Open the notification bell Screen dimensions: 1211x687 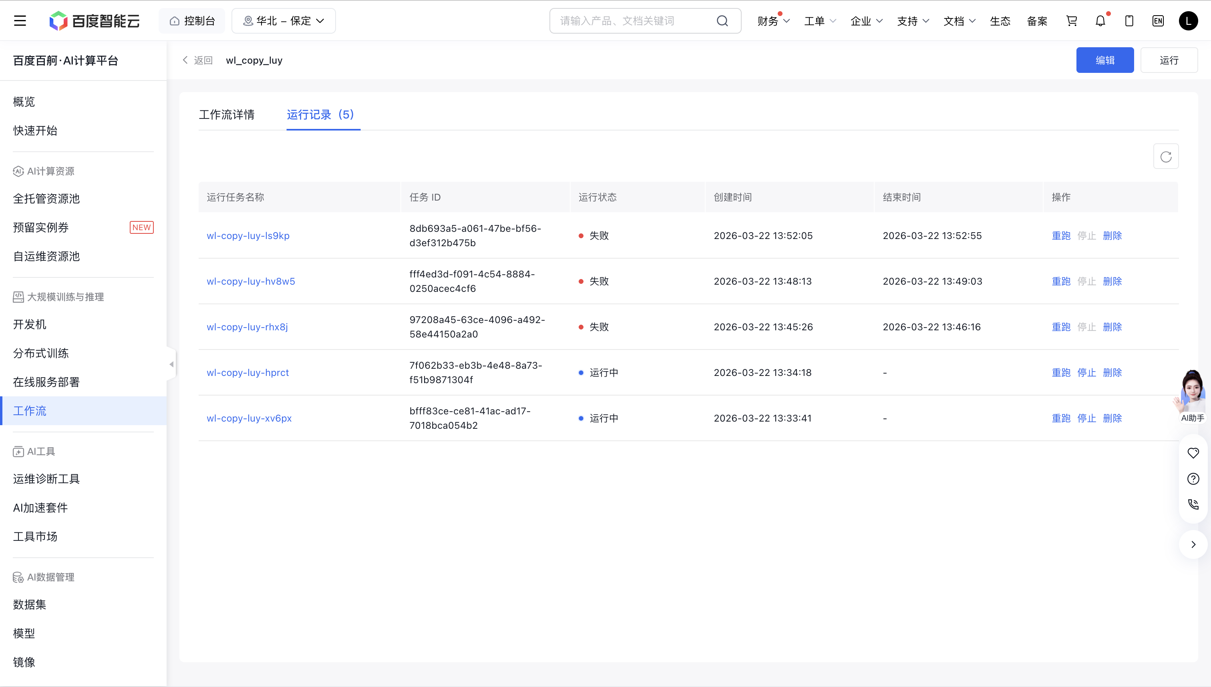[x=1100, y=21]
